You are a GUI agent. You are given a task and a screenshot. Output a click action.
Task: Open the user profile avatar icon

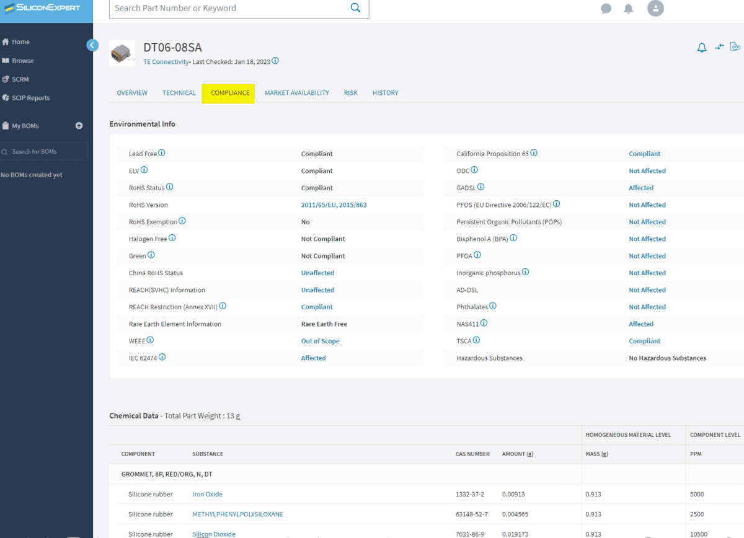click(x=655, y=9)
